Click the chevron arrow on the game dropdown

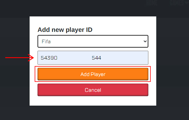tap(145, 41)
